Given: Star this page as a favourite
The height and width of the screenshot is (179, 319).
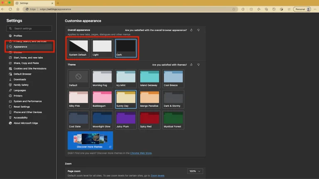Looking at the screenshot, I should (234, 9).
